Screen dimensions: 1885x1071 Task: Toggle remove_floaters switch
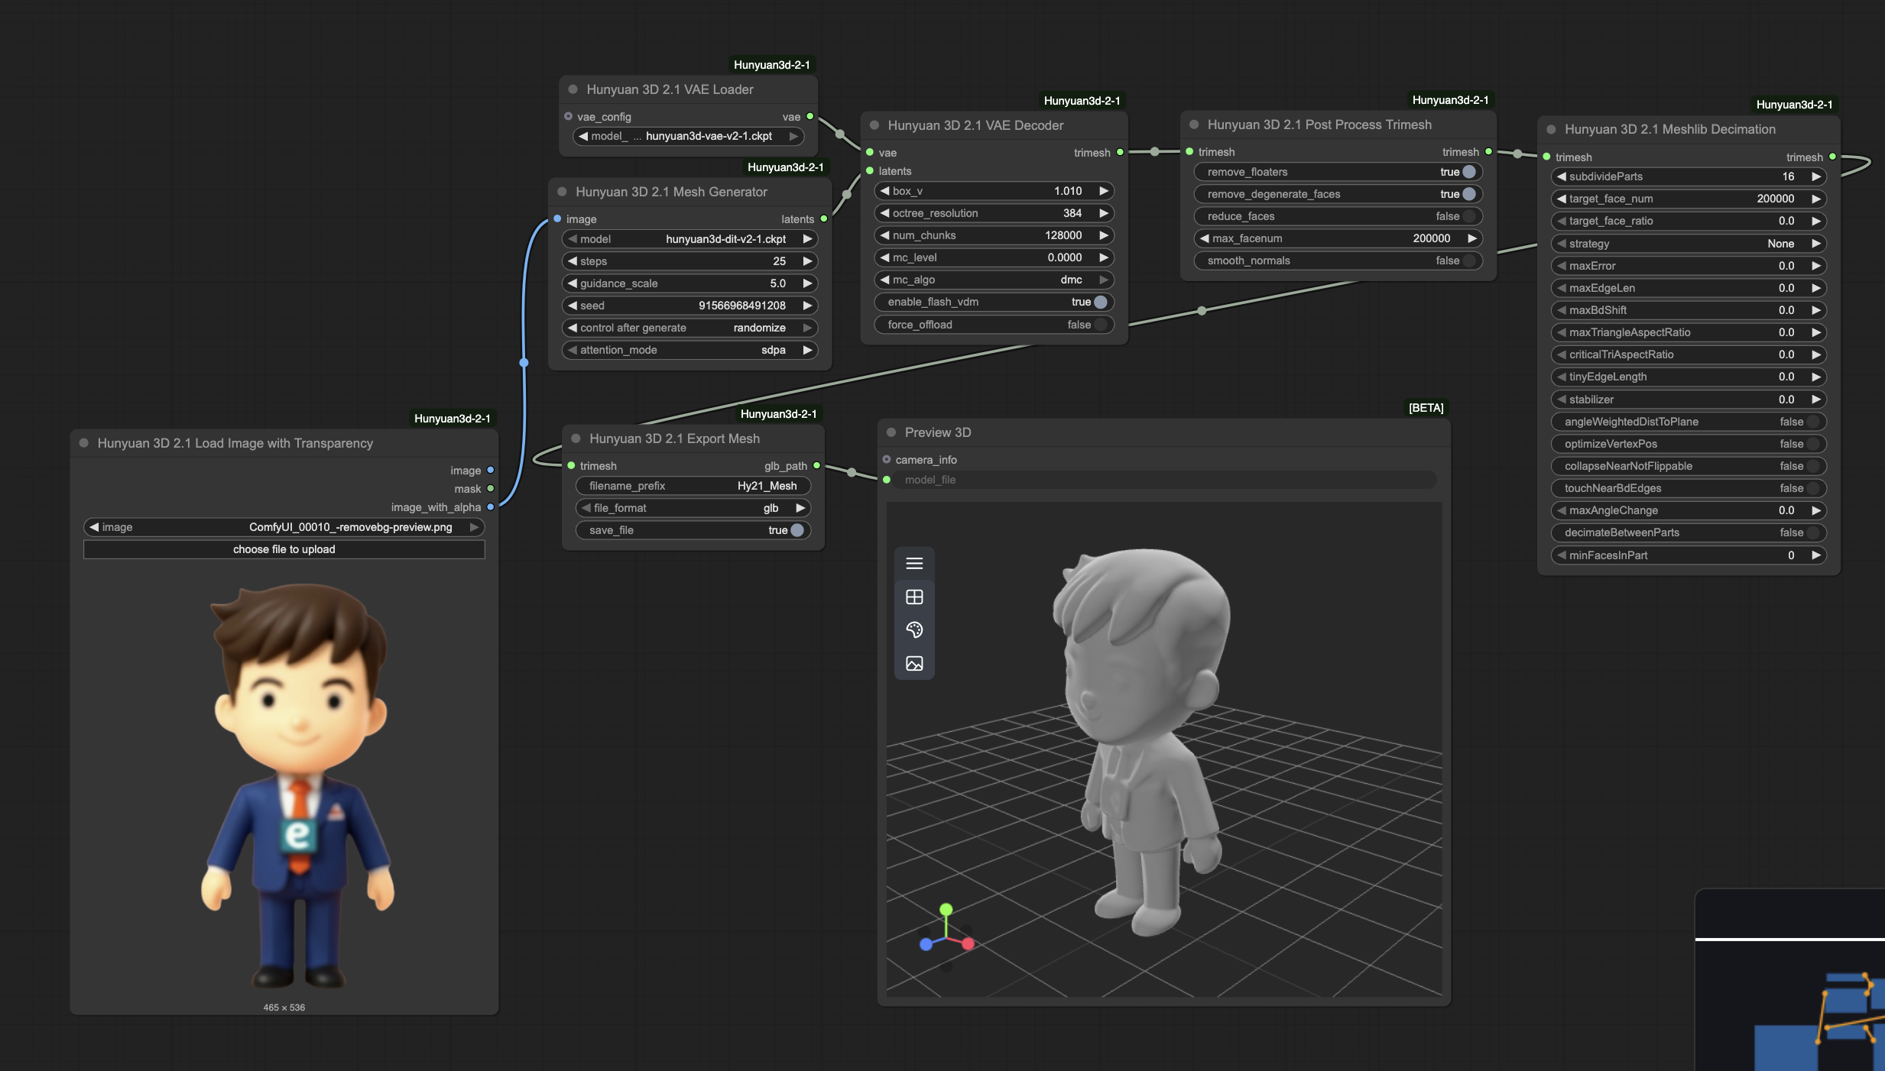click(1469, 173)
